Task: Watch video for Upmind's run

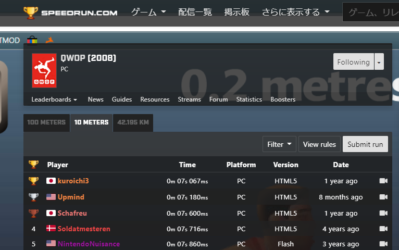Action: pos(383,197)
